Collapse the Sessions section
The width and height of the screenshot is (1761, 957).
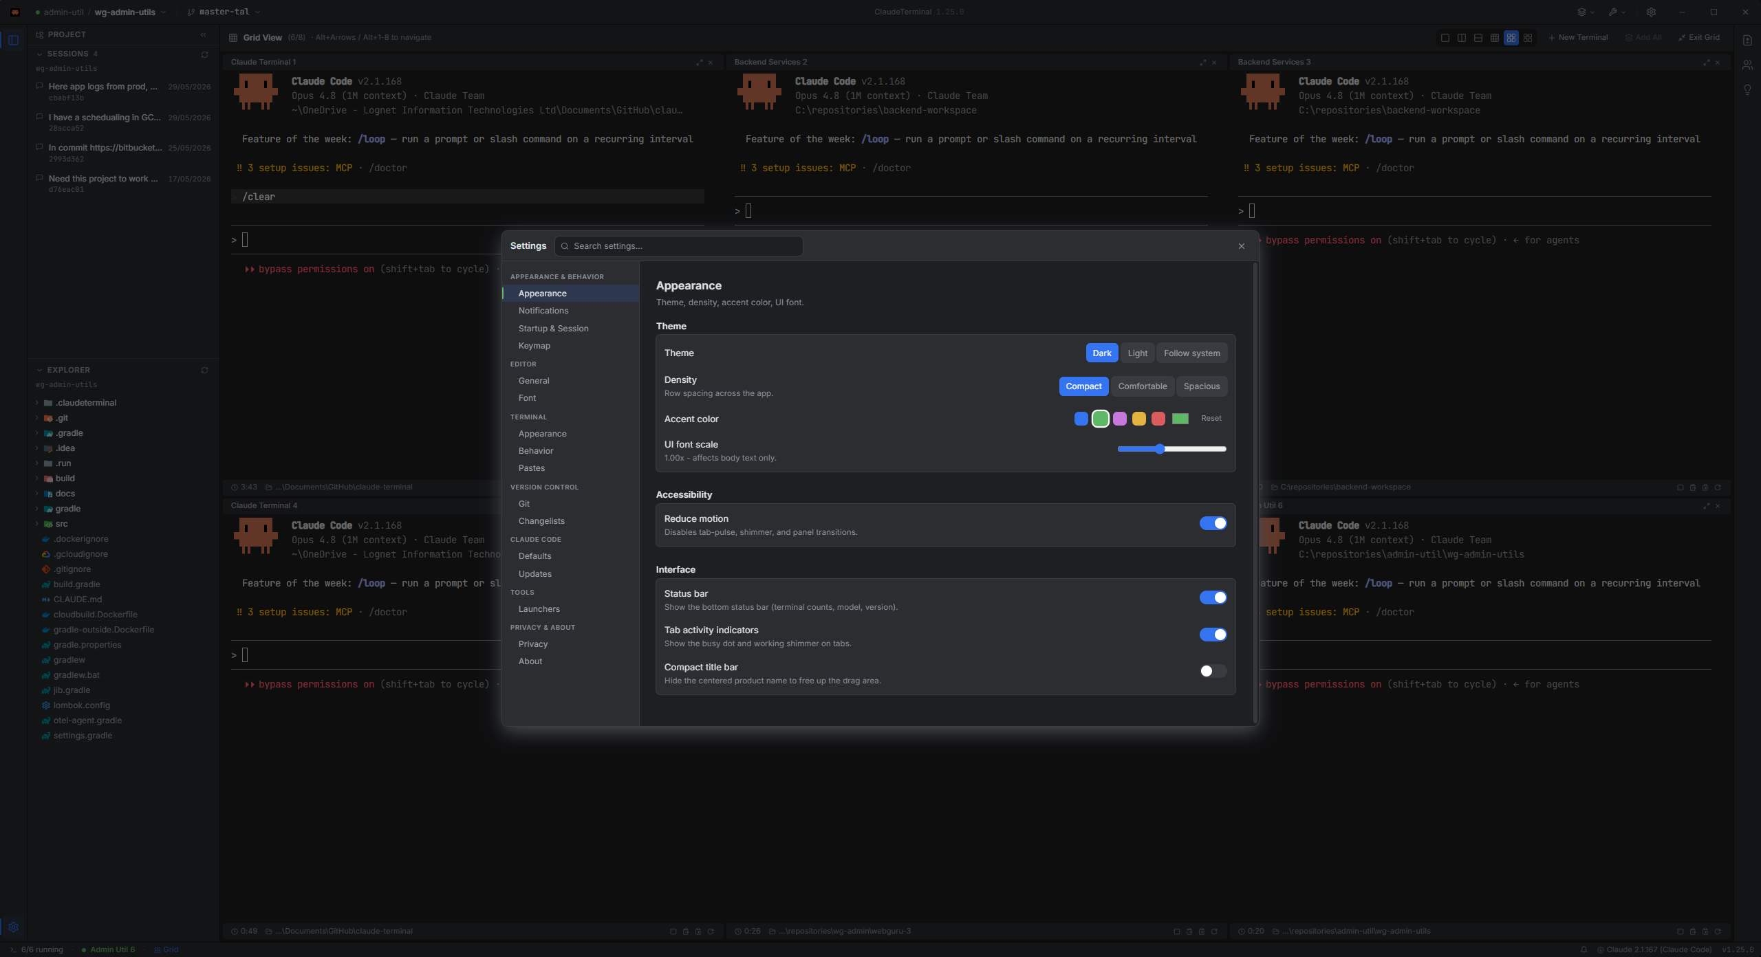(x=39, y=54)
